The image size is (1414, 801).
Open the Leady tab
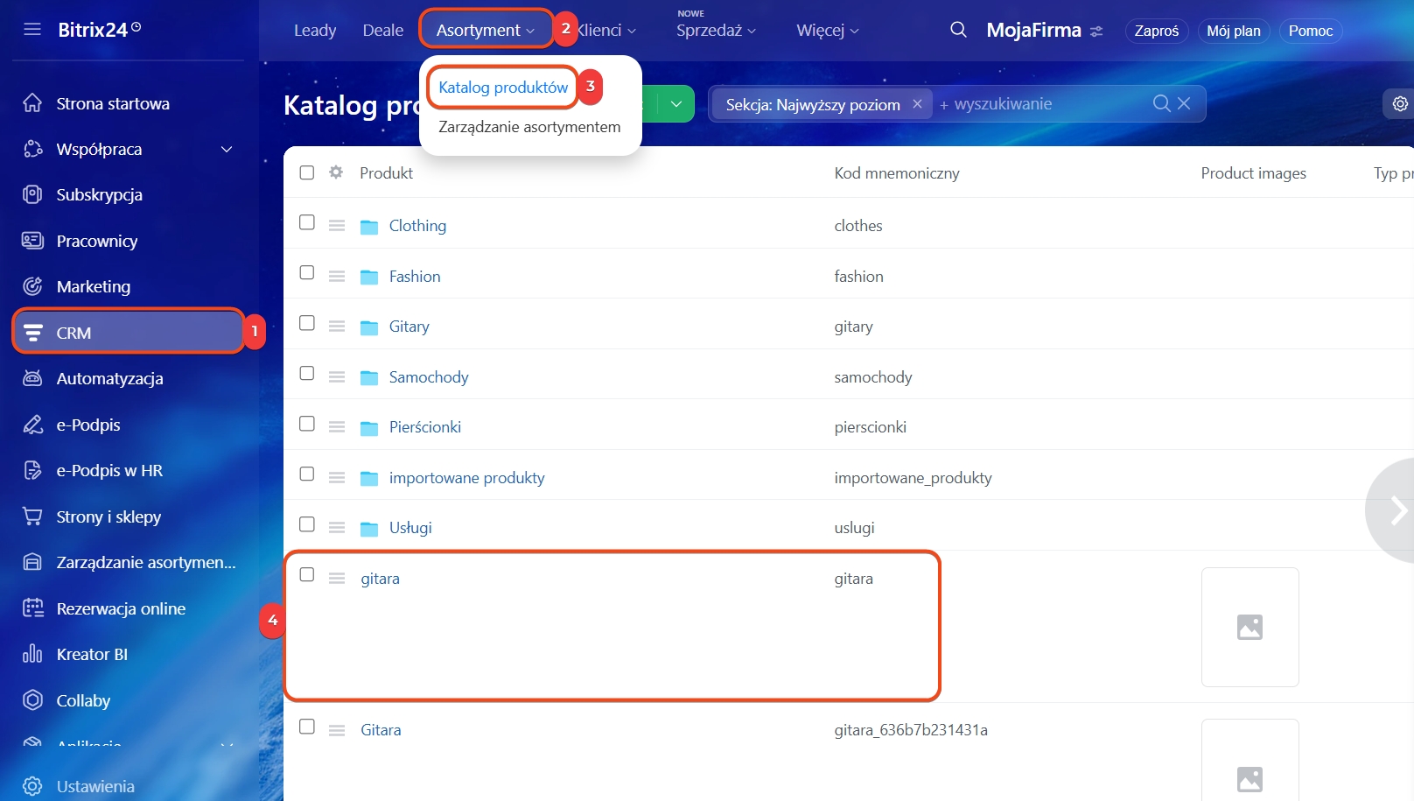pos(315,31)
